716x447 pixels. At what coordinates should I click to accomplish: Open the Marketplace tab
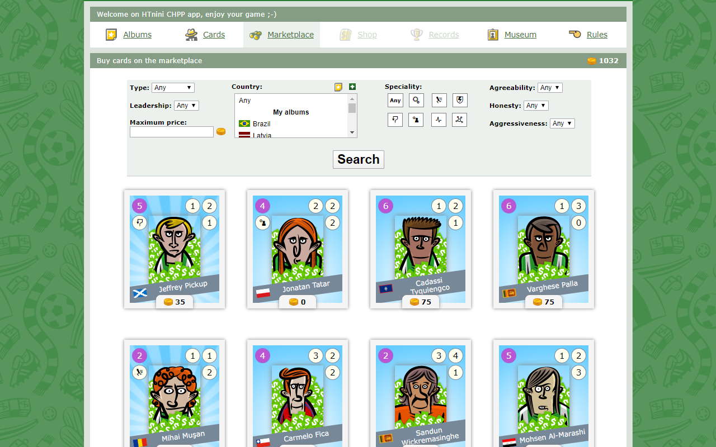point(281,35)
